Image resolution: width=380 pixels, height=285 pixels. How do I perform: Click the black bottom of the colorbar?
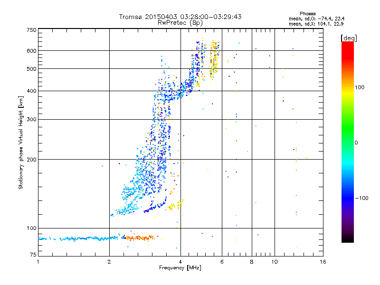click(x=348, y=239)
